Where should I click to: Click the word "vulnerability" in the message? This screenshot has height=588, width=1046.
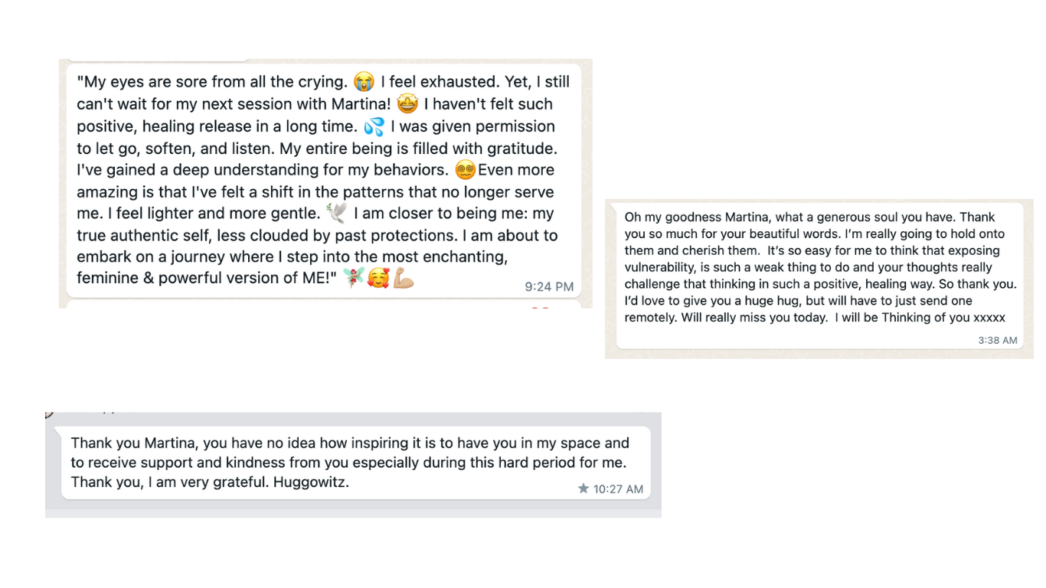pos(663,267)
